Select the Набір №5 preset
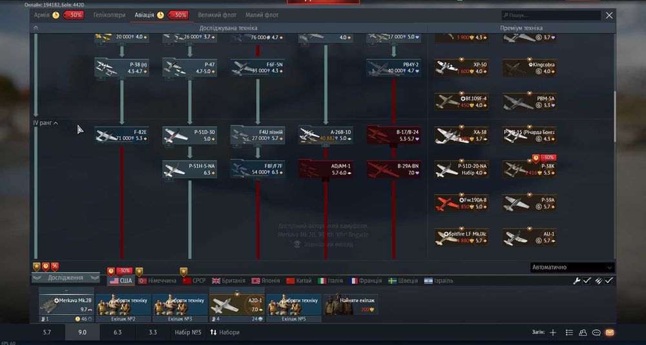 click(188, 332)
